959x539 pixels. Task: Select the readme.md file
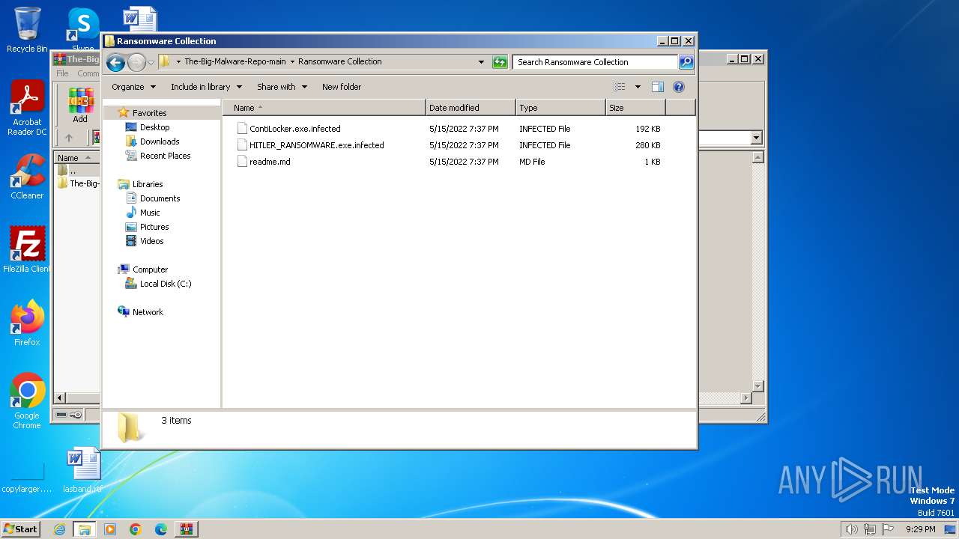click(x=270, y=162)
